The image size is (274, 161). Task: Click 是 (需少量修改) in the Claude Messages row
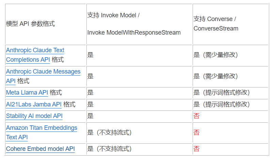tap(216, 76)
